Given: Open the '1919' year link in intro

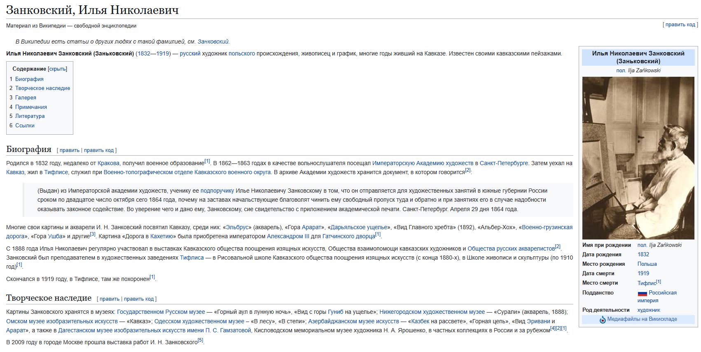Looking at the screenshot, I should click(163, 53).
